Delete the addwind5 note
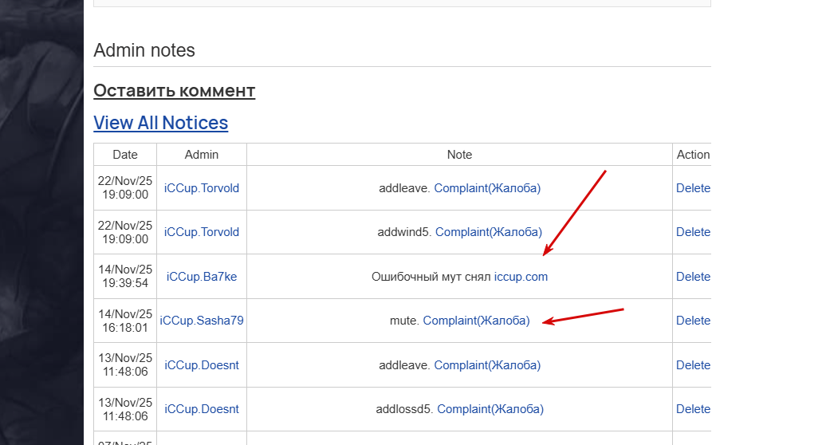Image resolution: width=834 pixels, height=445 pixels. pos(693,232)
